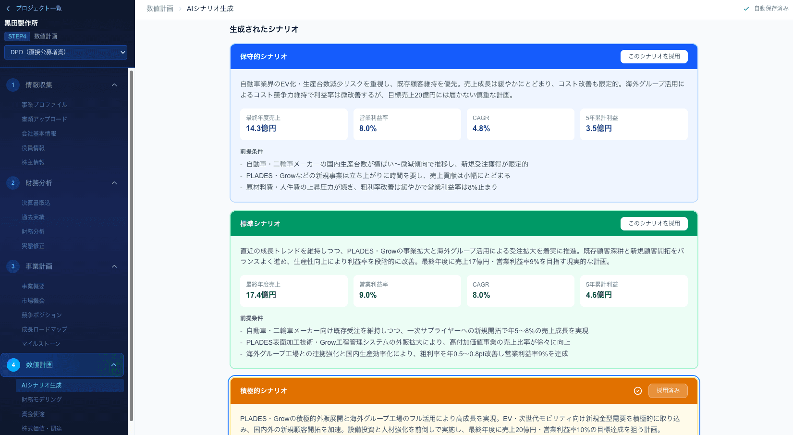Click the sidebar scrollbar handle
Image resolution: width=793 pixels, height=435 pixels.
click(131, 240)
